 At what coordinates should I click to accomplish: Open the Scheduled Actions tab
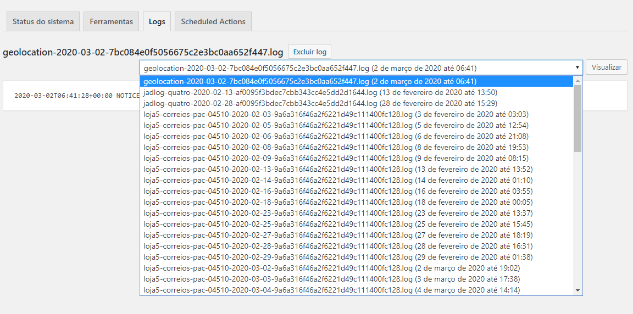click(213, 21)
